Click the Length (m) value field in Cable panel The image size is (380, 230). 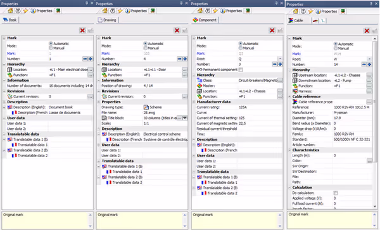pyautogui.click(x=353, y=155)
